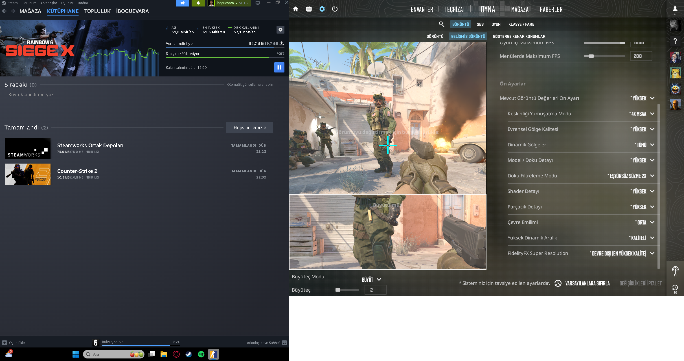Click Counter-Strike 2 taskbar icon
The width and height of the screenshot is (684, 361).
tap(213, 354)
